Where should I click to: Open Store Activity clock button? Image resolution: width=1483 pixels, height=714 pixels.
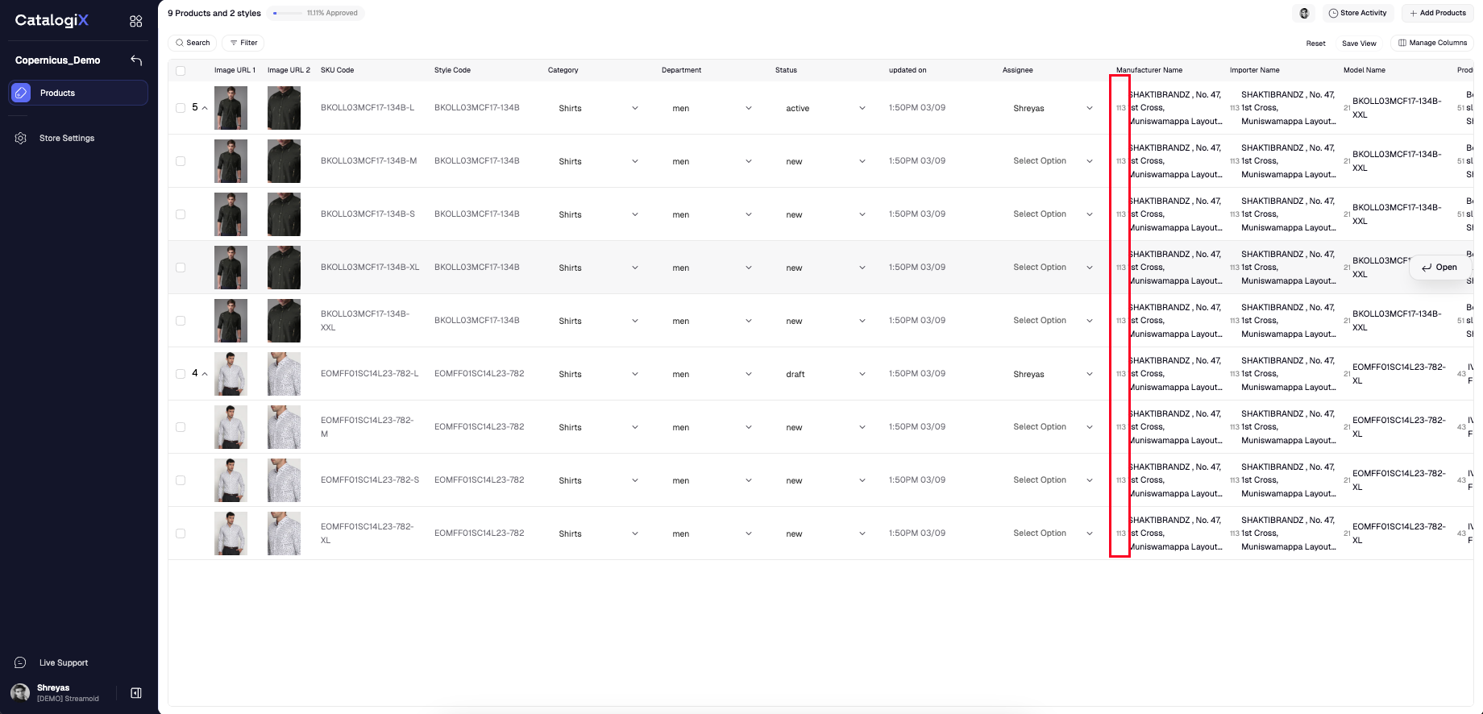pos(1357,13)
